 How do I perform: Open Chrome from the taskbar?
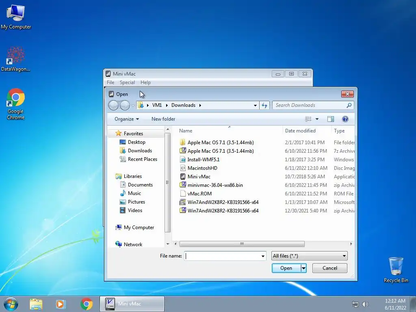(86, 304)
